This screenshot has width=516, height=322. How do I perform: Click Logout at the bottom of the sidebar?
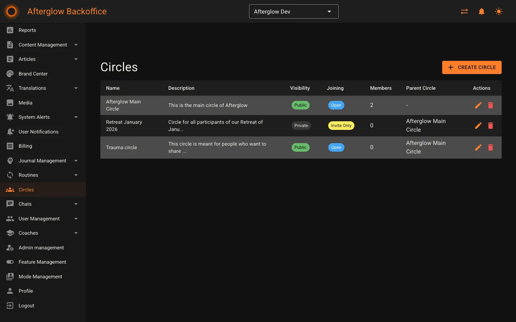[25, 306]
